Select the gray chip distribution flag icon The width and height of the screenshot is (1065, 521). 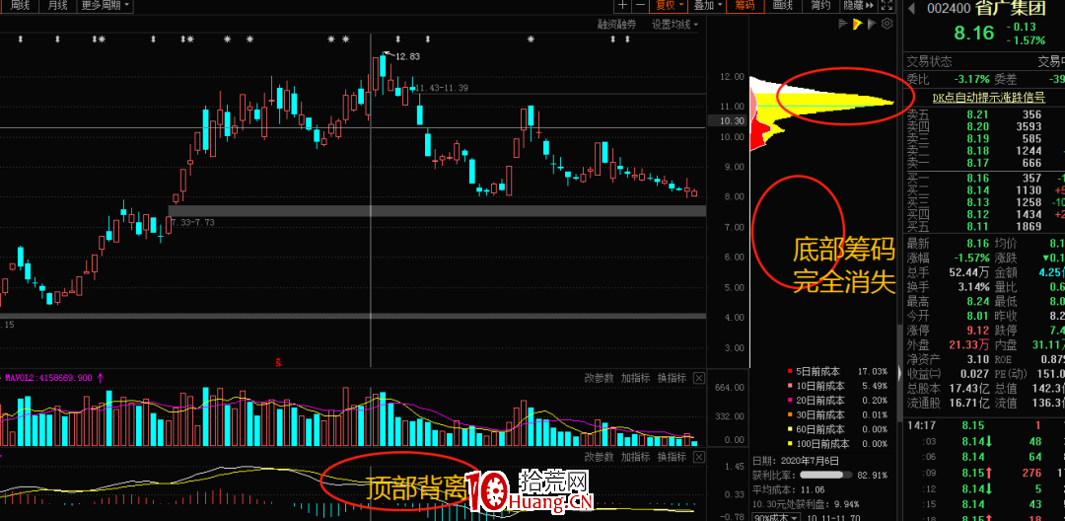tap(872, 25)
